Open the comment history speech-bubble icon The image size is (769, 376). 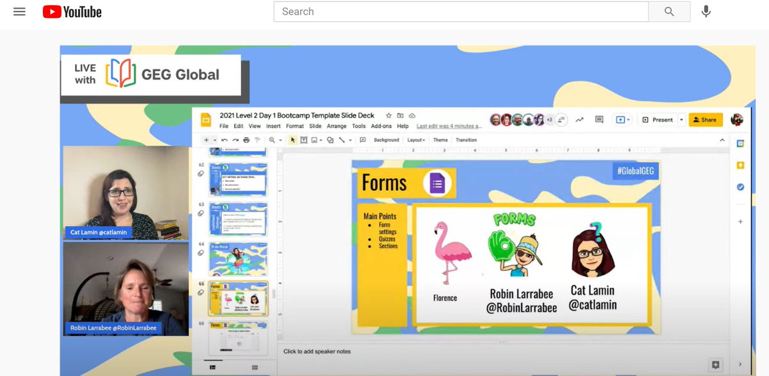(x=599, y=120)
